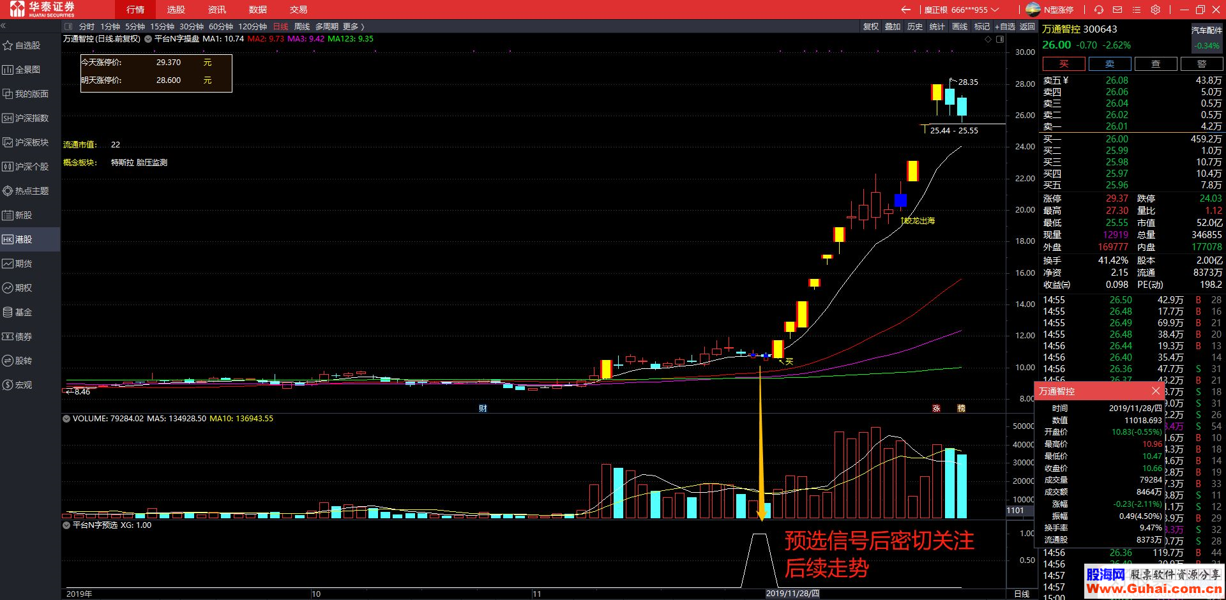
Task: Open 新股 new stocks page
Action: click(18, 215)
